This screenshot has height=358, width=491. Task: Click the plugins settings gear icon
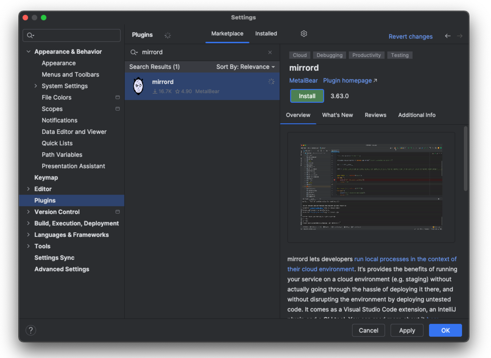click(x=304, y=34)
